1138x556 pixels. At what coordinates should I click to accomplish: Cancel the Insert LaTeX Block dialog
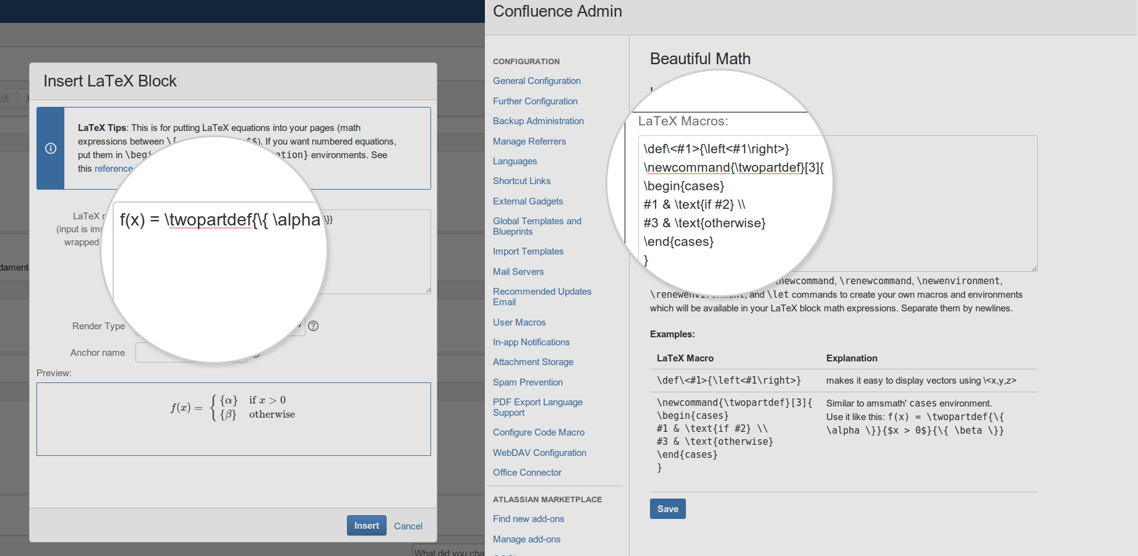tap(408, 526)
